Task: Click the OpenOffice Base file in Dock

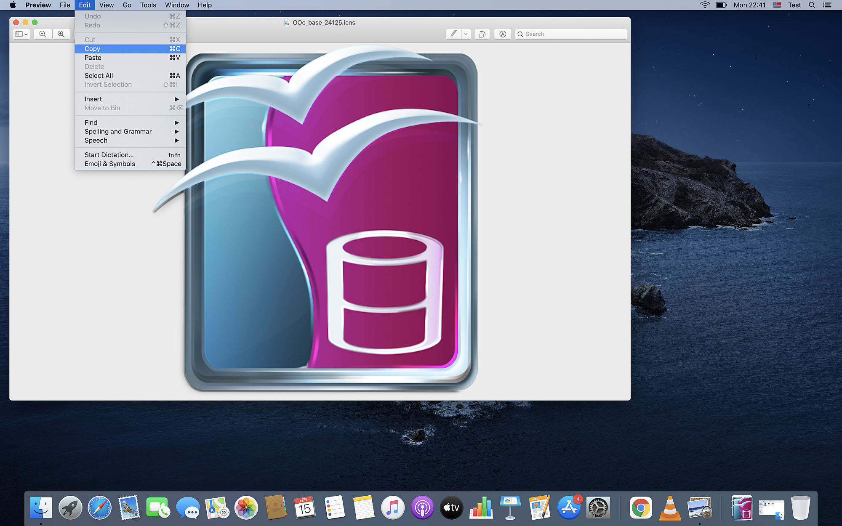Action: (x=742, y=507)
